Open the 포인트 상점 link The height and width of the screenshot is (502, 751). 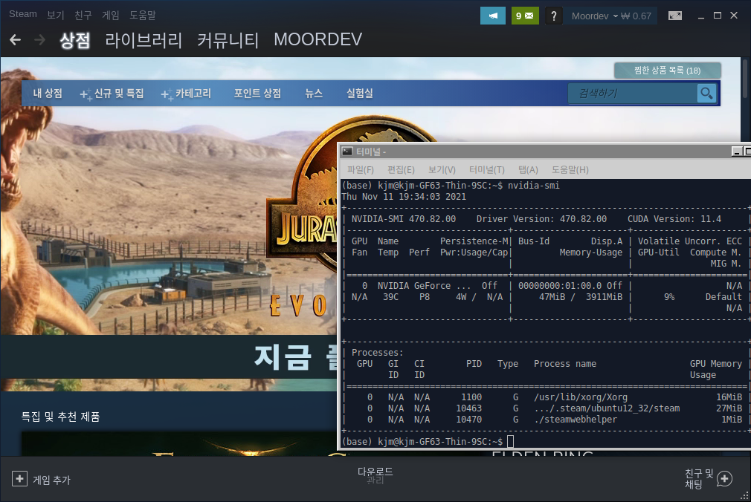pyautogui.click(x=257, y=94)
